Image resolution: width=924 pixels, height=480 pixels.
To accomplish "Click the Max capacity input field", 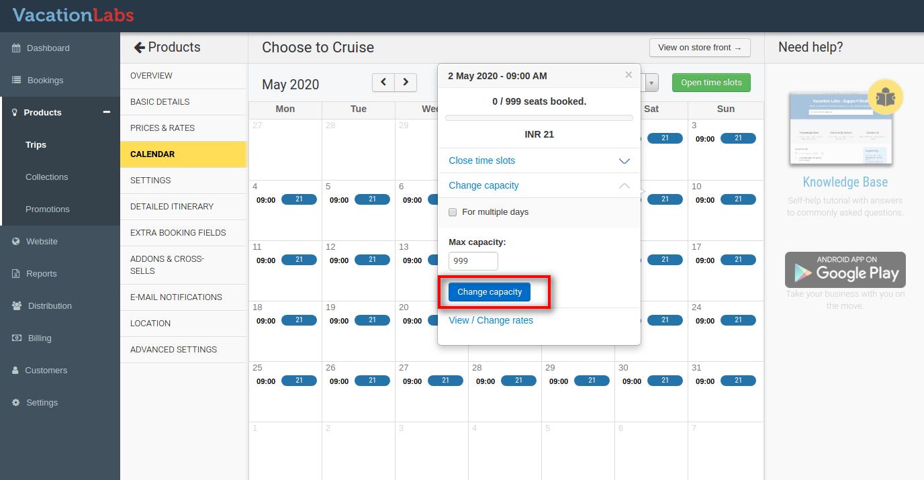I will [473, 261].
